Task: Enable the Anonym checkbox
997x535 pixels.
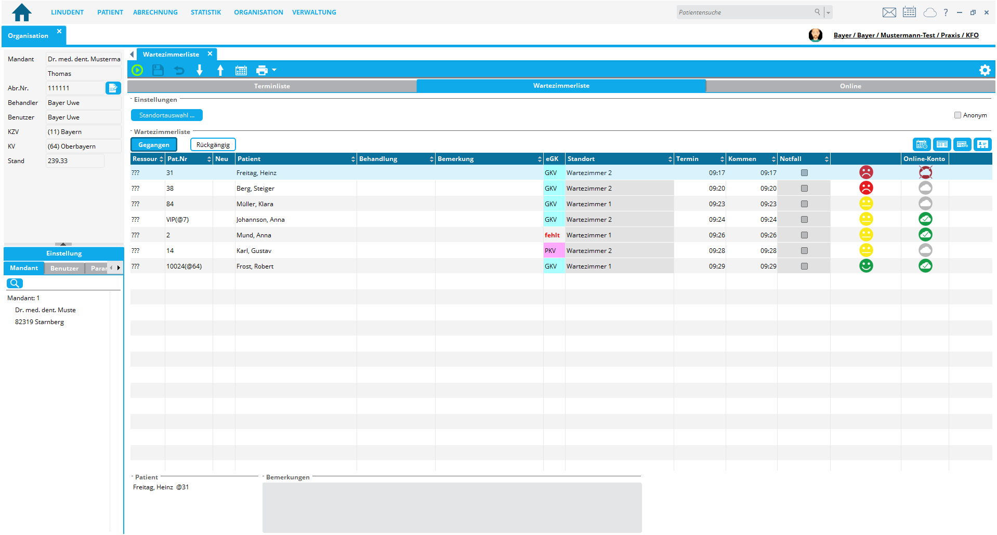Action: 957,115
